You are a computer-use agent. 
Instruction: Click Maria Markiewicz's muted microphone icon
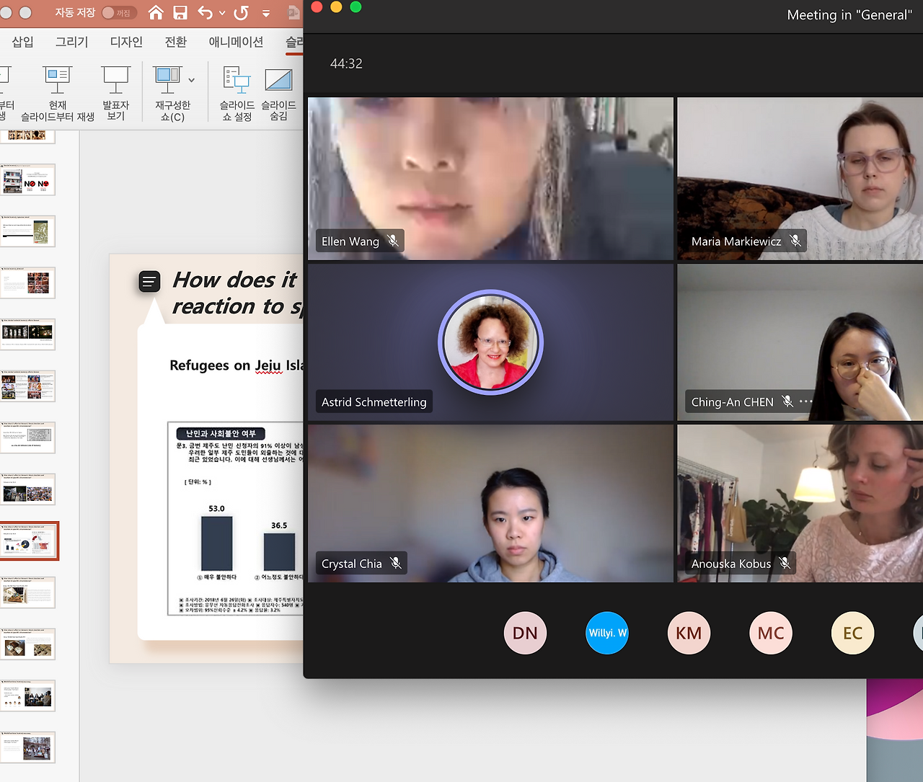click(x=795, y=241)
